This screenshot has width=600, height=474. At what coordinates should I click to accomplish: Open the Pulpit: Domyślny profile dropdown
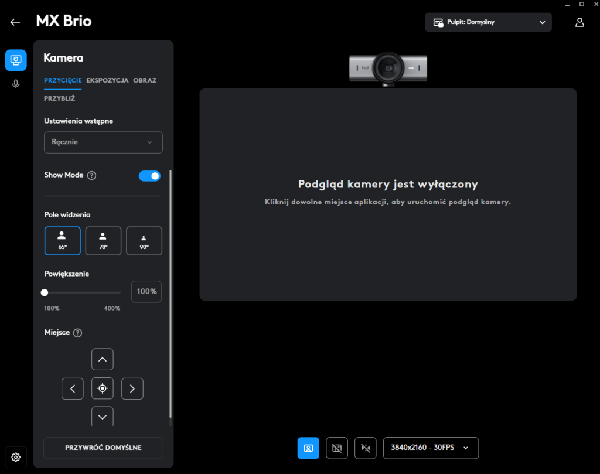(488, 22)
